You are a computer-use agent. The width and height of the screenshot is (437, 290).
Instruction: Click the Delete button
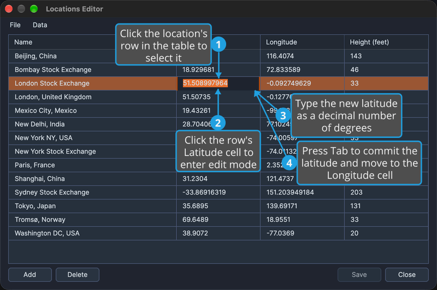point(78,275)
